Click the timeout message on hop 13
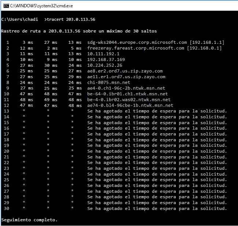This screenshot has height=226, width=238. [x=157, y=111]
